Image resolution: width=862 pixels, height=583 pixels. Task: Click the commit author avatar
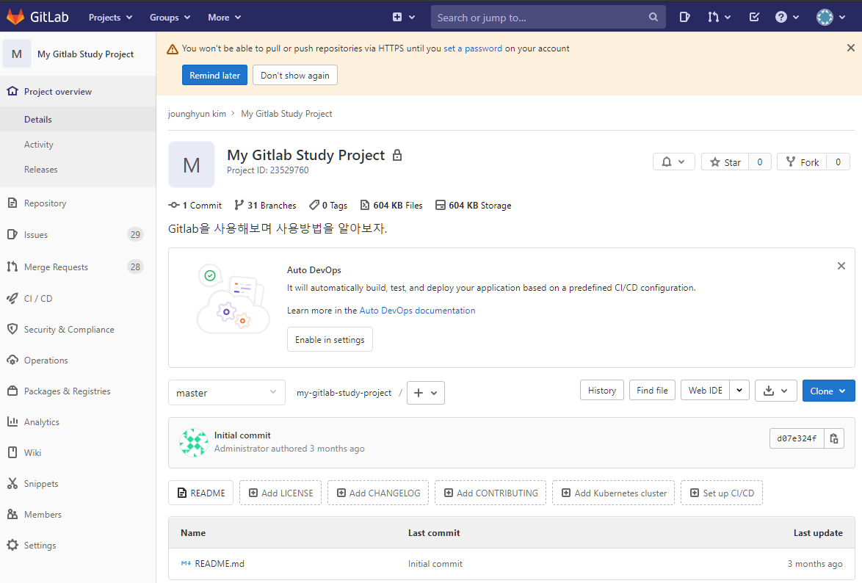[194, 443]
